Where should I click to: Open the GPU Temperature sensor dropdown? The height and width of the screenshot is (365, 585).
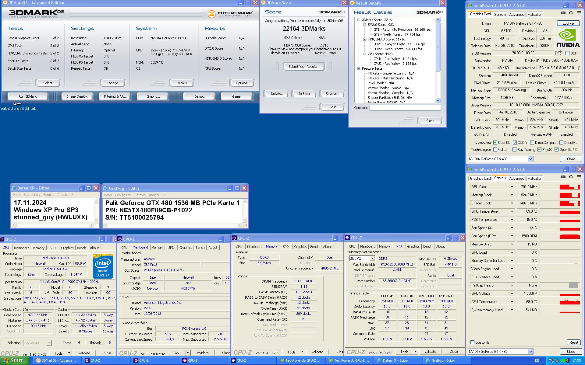click(512, 211)
